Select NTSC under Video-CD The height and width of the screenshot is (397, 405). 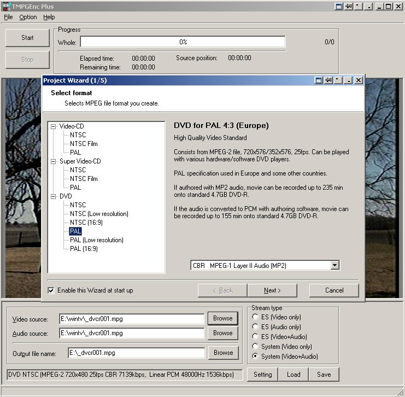pos(78,135)
